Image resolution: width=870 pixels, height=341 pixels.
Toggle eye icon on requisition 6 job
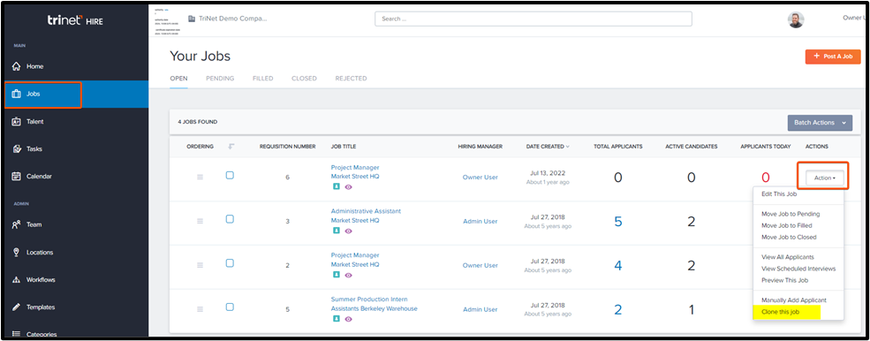coord(349,187)
